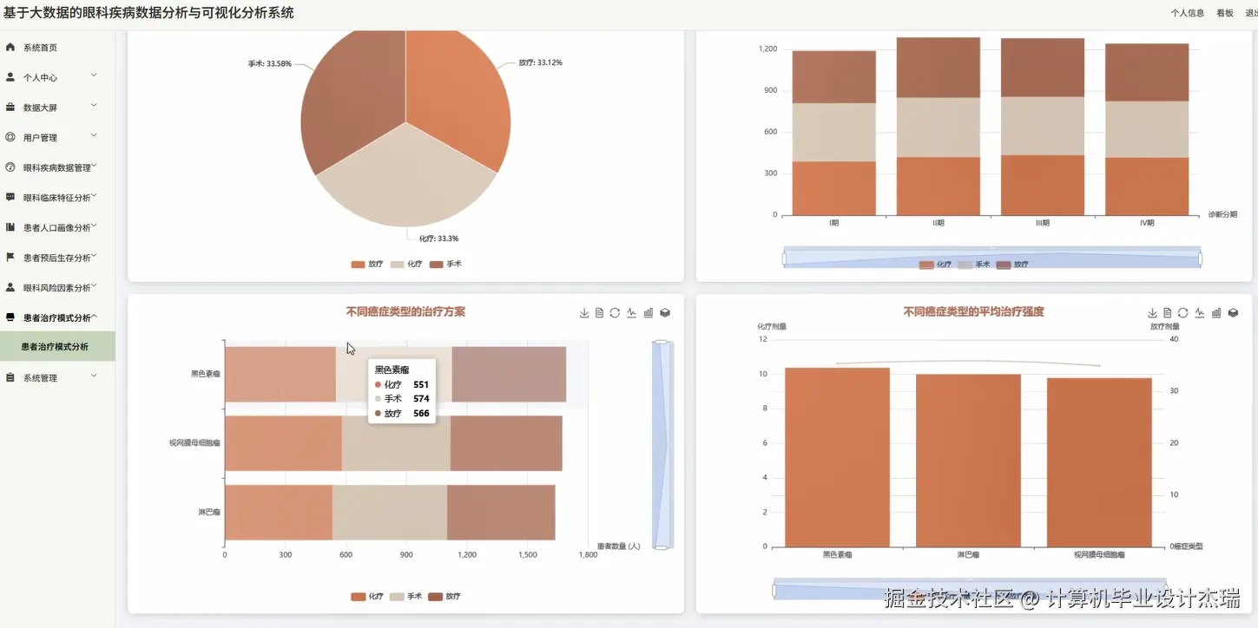The image size is (1258, 628).
Task: Click the person icon beside 个人中心
Action: (10, 77)
